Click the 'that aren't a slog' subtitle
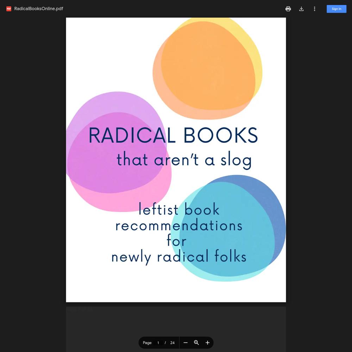This screenshot has height=352, width=352. point(184,159)
